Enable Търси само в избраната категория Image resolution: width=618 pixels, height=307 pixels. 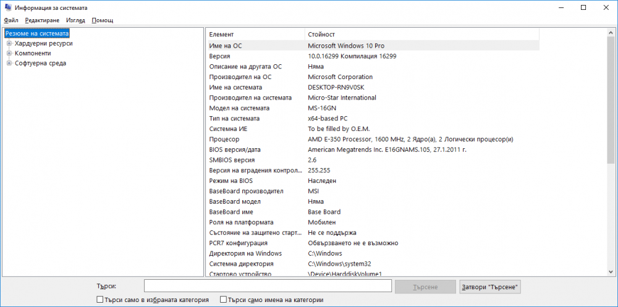click(99, 300)
